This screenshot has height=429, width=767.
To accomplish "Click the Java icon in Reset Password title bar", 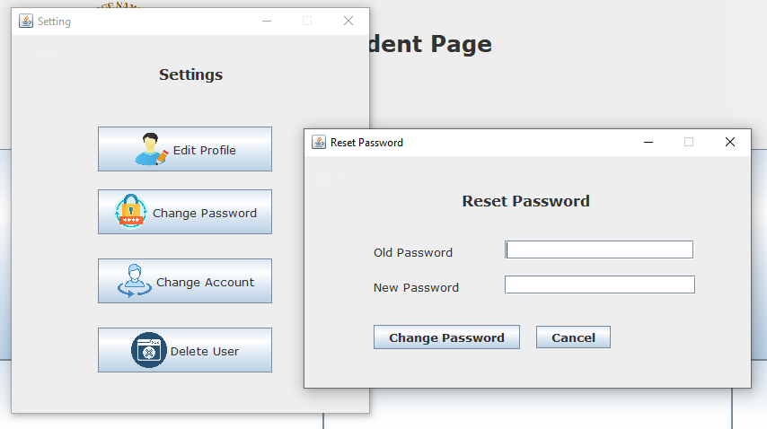I will point(319,142).
